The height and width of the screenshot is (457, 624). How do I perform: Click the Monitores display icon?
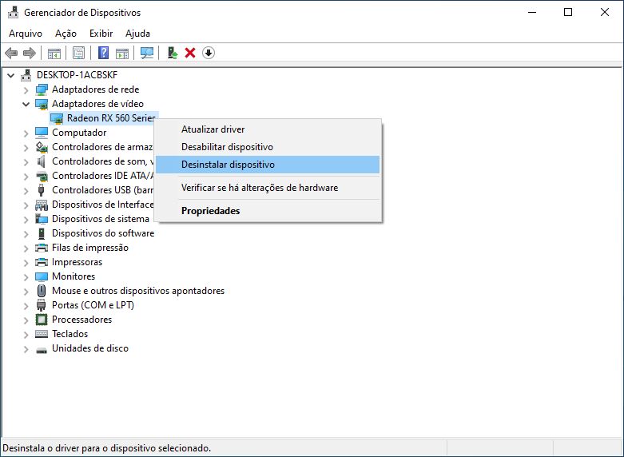coord(42,276)
